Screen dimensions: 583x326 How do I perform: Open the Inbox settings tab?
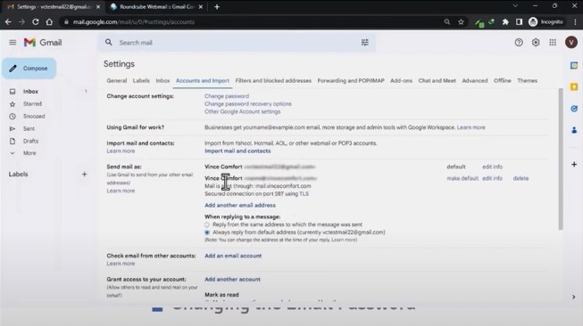coord(162,80)
